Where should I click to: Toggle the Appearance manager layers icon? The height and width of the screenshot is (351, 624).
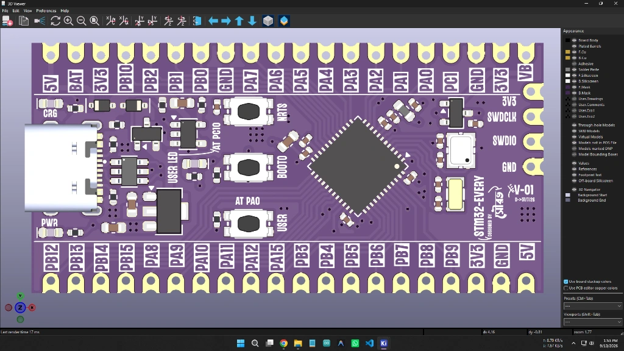(x=284, y=21)
